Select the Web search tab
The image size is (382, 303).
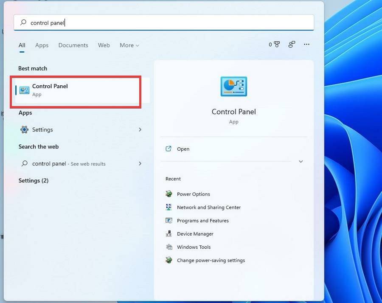click(104, 45)
